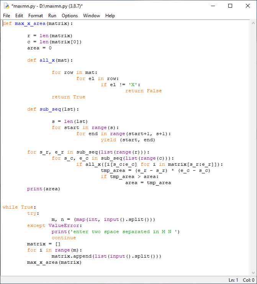Close the maxmn.py editor window

point(248,6)
